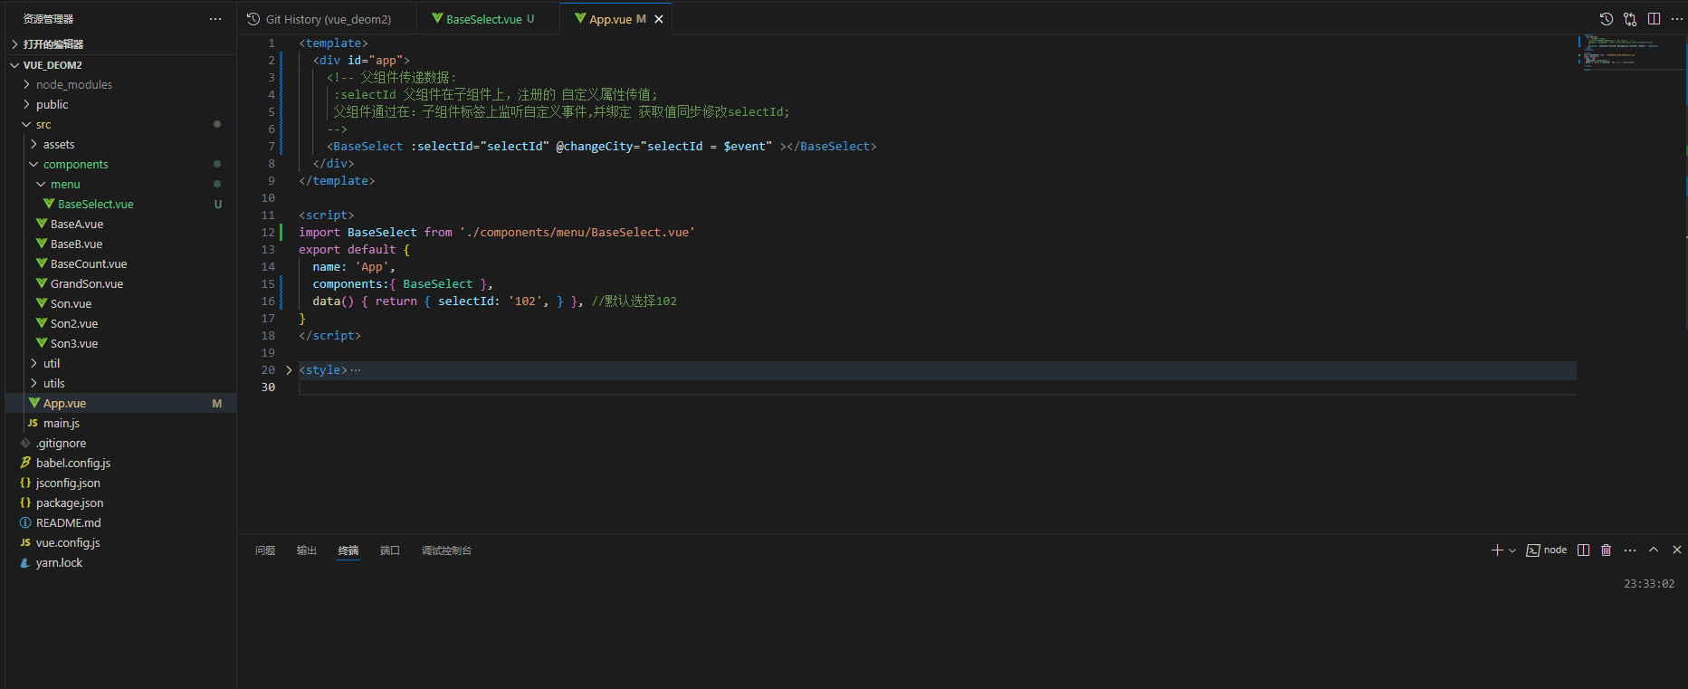This screenshot has width=1688, height=689.
Task: Open the 输出 (Output) panel tab
Action: click(307, 550)
